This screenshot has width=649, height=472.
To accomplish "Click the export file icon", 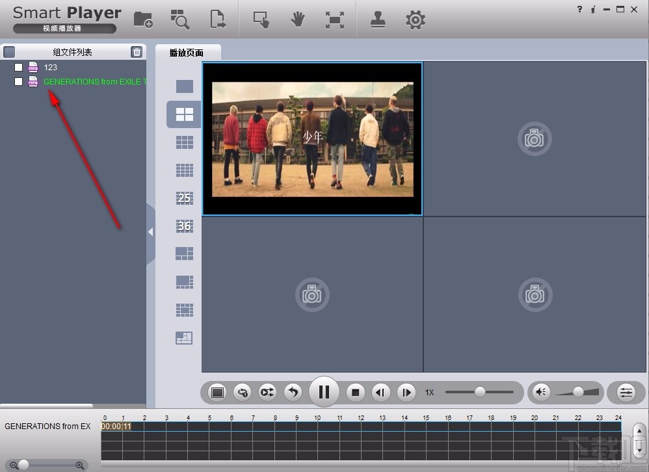I will [218, 20].
